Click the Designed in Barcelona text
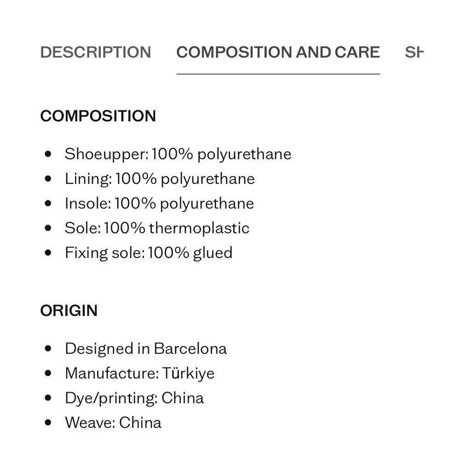460x460 pixels. (x=146, y=349)
